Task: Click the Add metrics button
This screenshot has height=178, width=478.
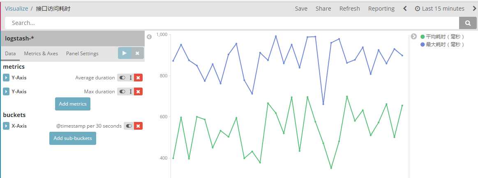Action: click(x=73, y=104)
